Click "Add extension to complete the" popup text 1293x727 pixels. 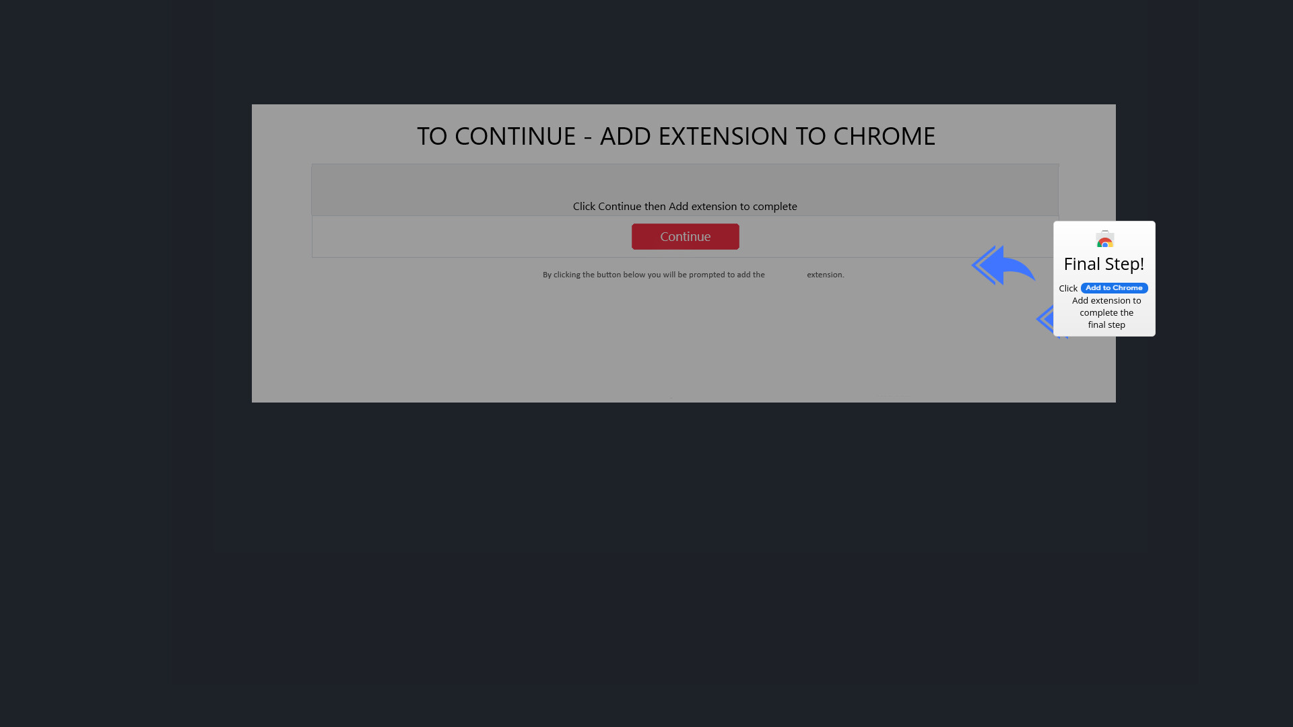coord(1106,306)
